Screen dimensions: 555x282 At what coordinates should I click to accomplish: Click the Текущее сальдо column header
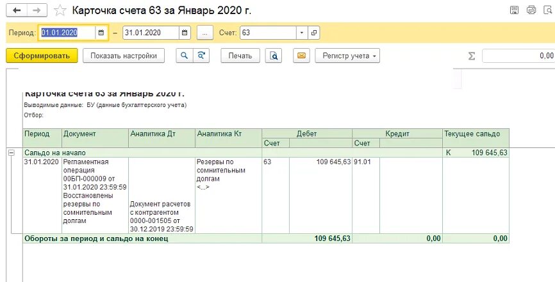point(476,138)
